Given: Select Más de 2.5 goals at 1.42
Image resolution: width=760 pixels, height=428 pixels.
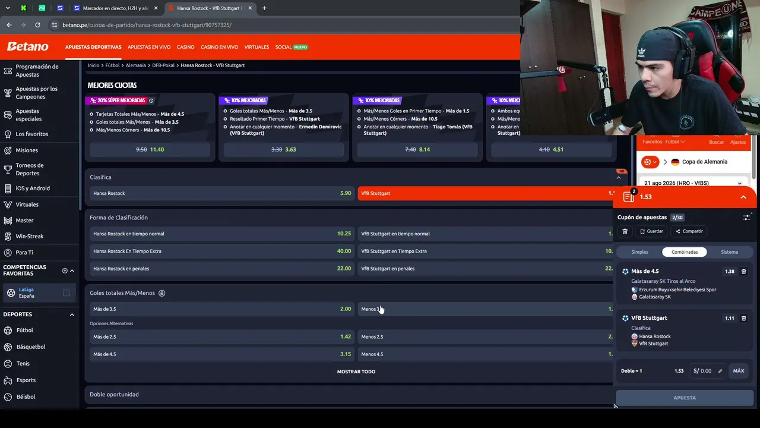Looking at the screenshot, I should coord(221,336).
